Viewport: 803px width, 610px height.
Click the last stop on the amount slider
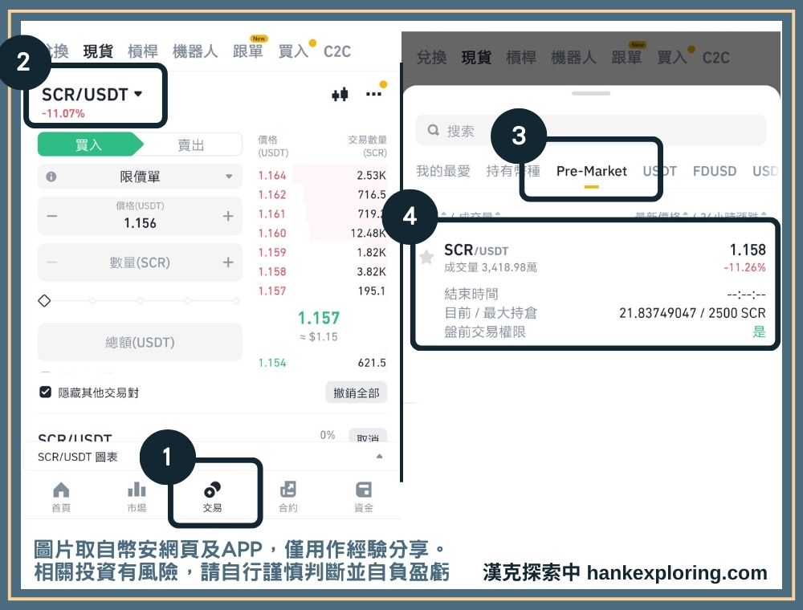[x=235, y=300]
